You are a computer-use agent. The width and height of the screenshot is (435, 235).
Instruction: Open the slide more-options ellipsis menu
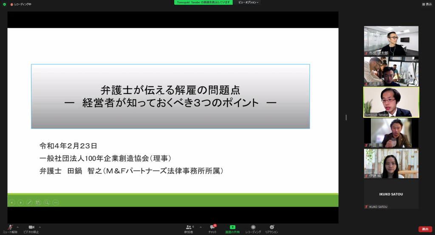[x=56, y=203]
